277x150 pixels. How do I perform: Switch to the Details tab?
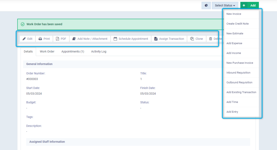click(x=28, y=51)
